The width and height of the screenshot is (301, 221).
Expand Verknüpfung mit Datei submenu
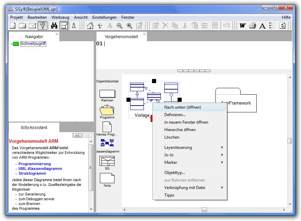190,188
